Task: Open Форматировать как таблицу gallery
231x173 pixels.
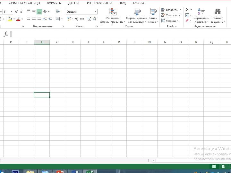Action: pos(137,16)
